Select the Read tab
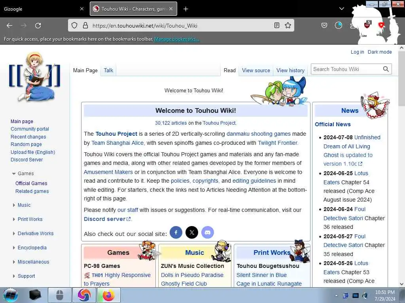Screen dimensions: 405x303 click(x=230, y=70)
